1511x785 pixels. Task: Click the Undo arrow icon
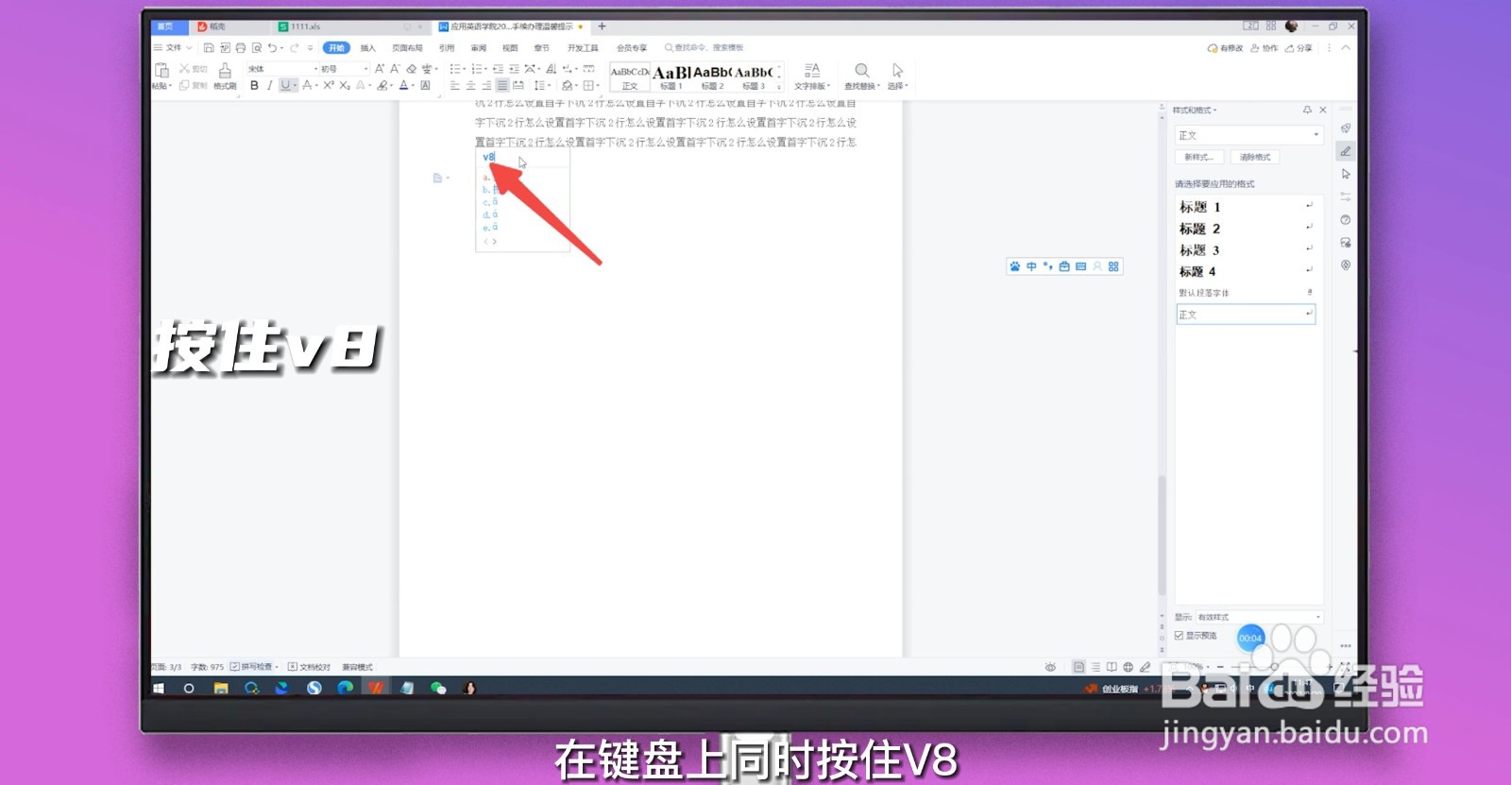pyautogui.click(x=272, y=47)
